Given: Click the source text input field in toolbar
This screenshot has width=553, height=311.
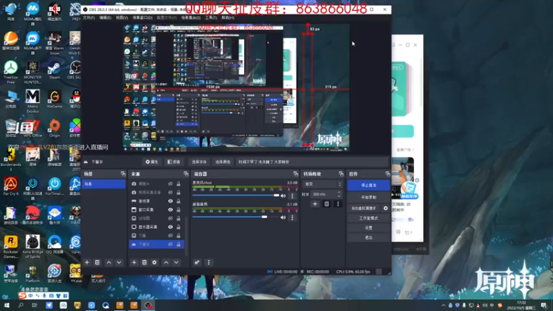Looking at the screenshot, I should pyautogui.click(x=312, y=162).
